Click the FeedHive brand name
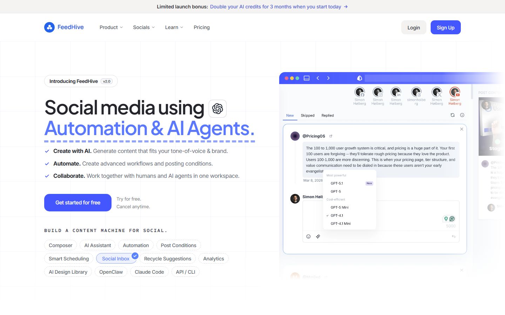 (70, 27)
